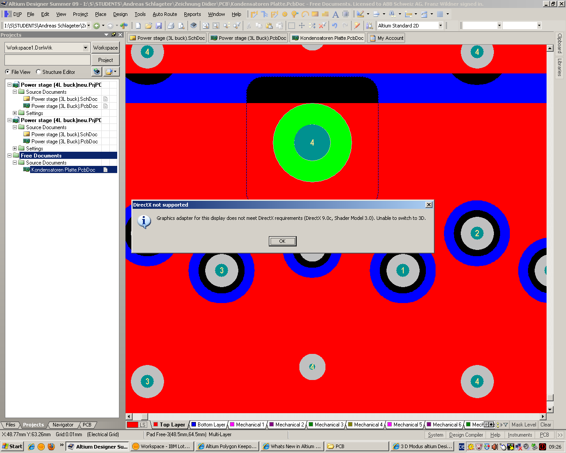The width and height of the screenshot is (566, 453).
Task: Collapse the second project's Source Documents folder
Action: [15, 127]
